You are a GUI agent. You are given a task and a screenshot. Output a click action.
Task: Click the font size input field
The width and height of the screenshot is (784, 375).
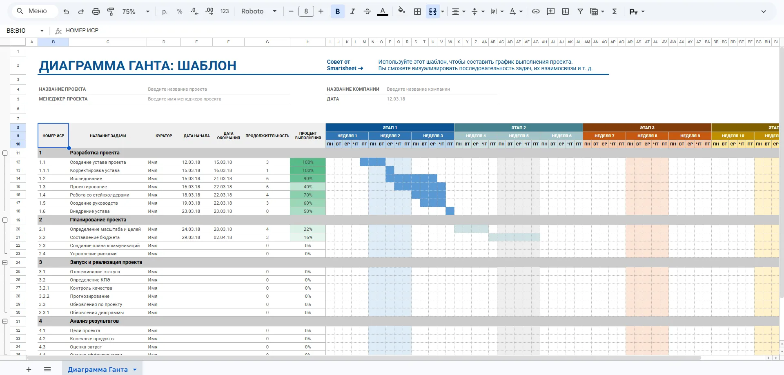click(306, 11)
